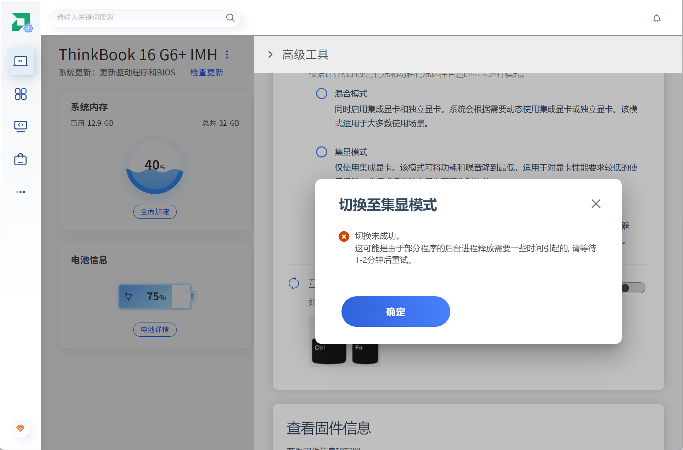Open the remote monitor sidebar icon
Viewport: 683px width, 450px height.
tap(21, 126)
